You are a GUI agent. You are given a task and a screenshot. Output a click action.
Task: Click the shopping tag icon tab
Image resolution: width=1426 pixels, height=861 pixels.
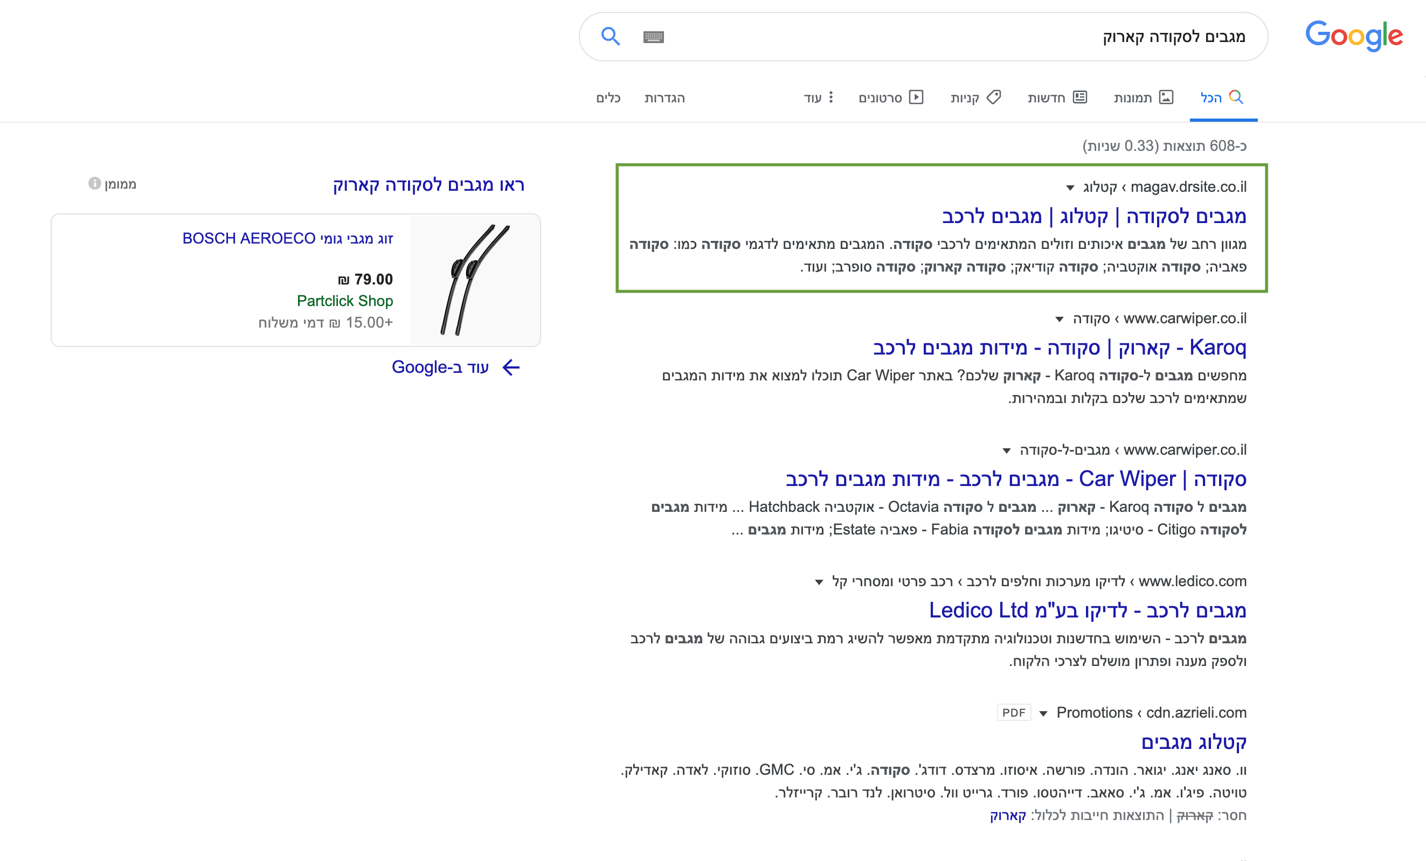click(994, 97)
